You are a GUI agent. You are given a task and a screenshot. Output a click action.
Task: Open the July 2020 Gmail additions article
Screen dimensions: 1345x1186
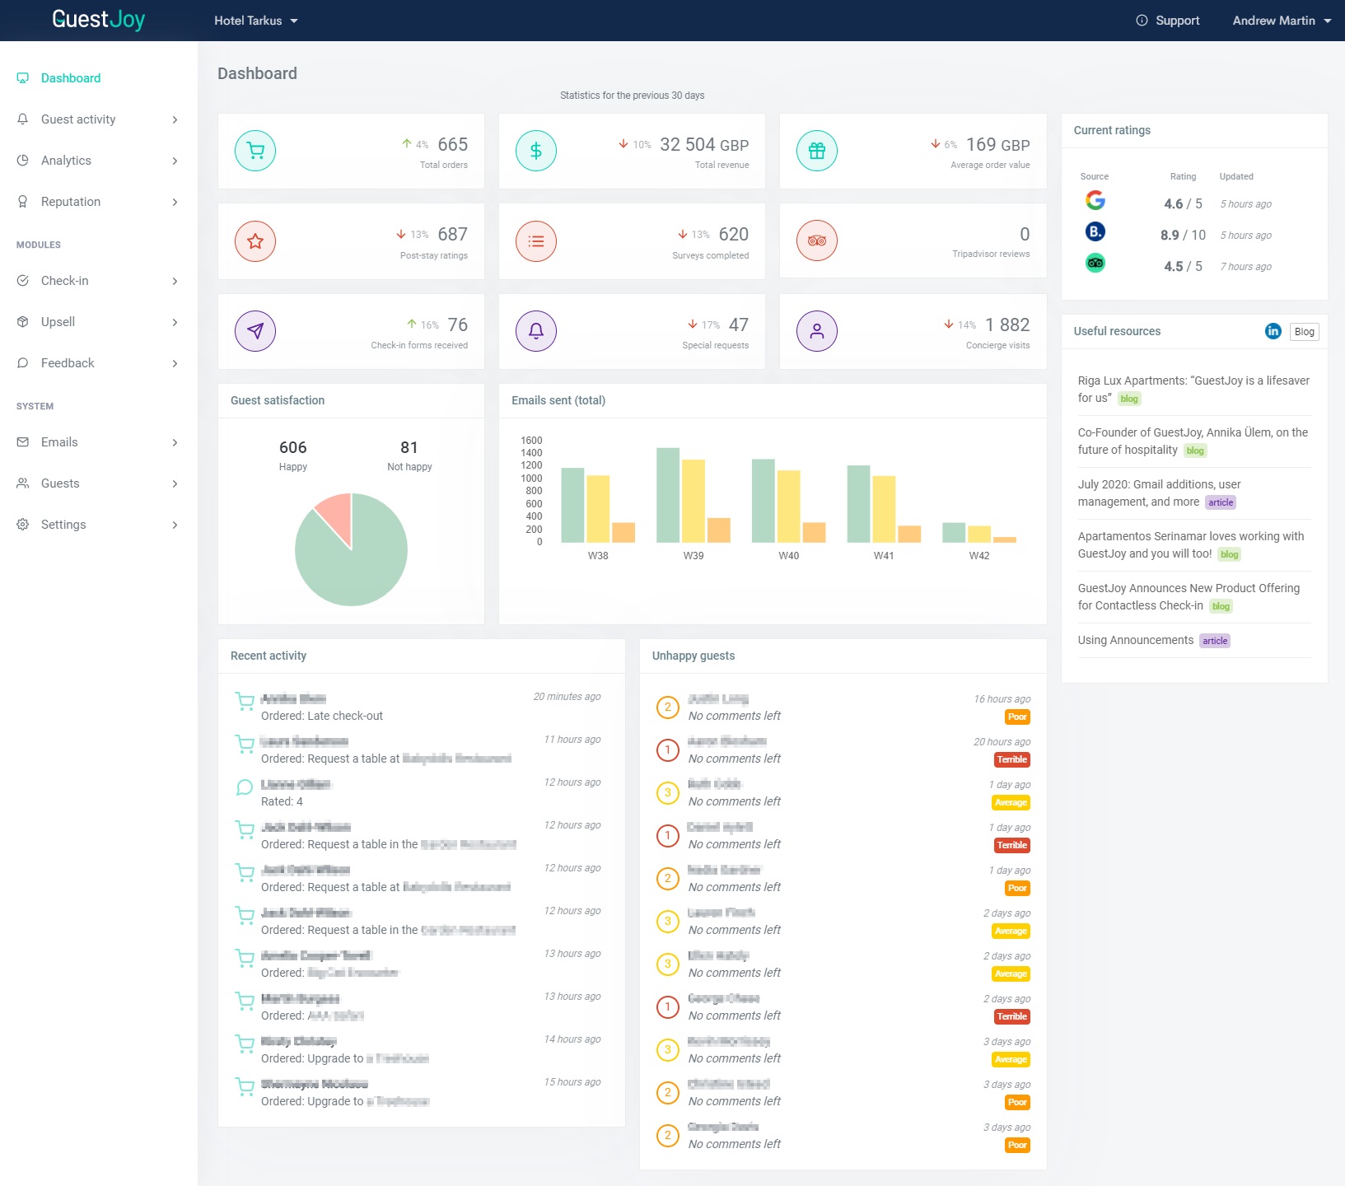pyautogui.click(x=1159, y=493)
